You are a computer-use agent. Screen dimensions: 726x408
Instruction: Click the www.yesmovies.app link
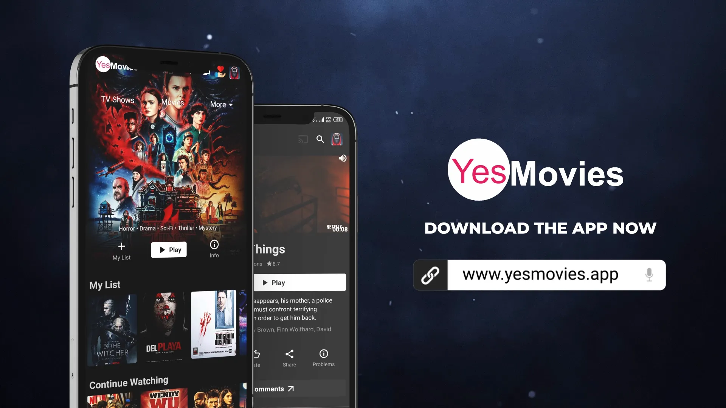pyautogui.click(x=540, y=275)
